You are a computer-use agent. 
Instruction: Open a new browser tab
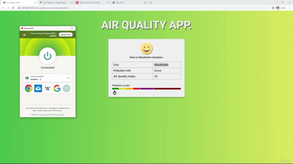tap(151, 3)
